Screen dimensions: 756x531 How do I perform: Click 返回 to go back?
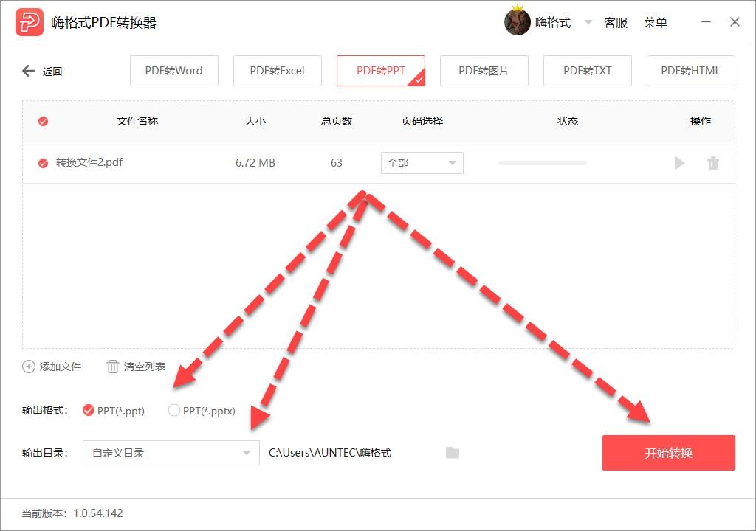pyautogui.click(x=52, y=72)
